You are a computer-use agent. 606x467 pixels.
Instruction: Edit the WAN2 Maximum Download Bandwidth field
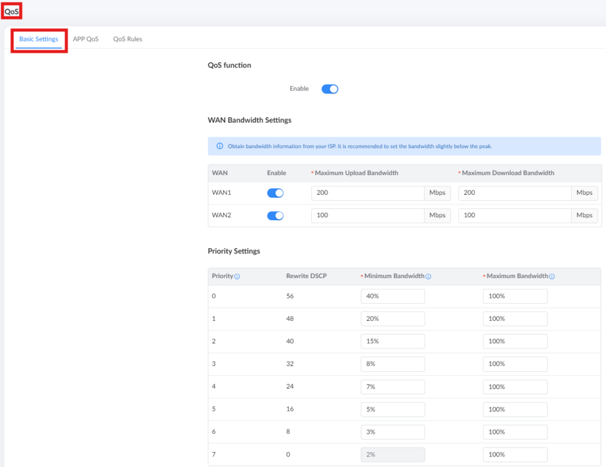click(x=515, y=215)
